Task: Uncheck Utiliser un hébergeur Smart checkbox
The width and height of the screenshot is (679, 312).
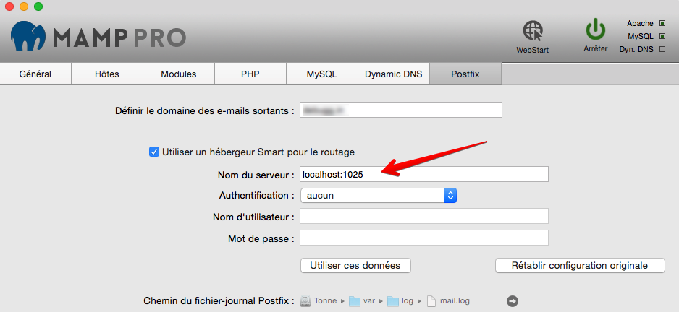Action: click(153, 152)
